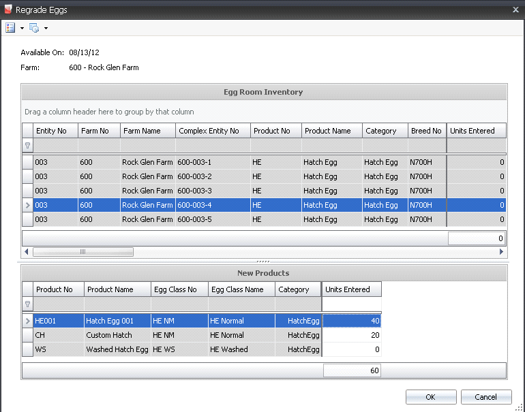Image resolution: width=525 pixels, height=412 pixels.
Task: Open dropdown arrow beside refresh grid icon
Action: pos(46,28)
